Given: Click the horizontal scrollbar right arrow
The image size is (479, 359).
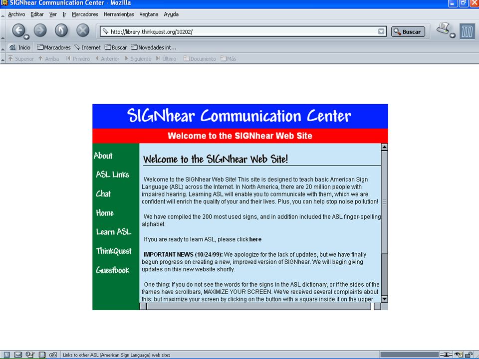Looking at the screenshot, I should click(378, 306).
